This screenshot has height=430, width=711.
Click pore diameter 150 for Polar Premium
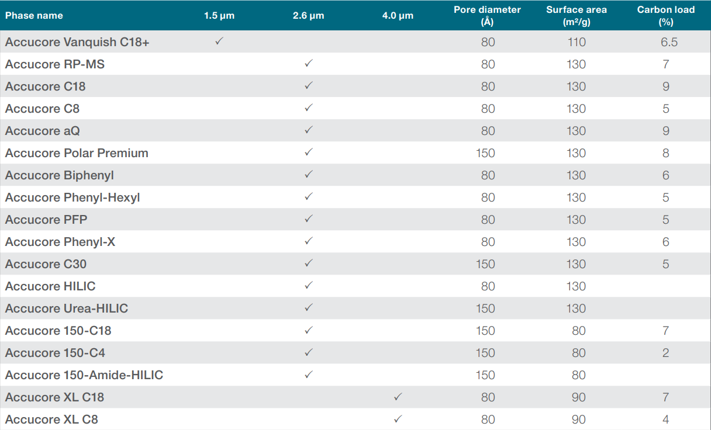point(485,153)
